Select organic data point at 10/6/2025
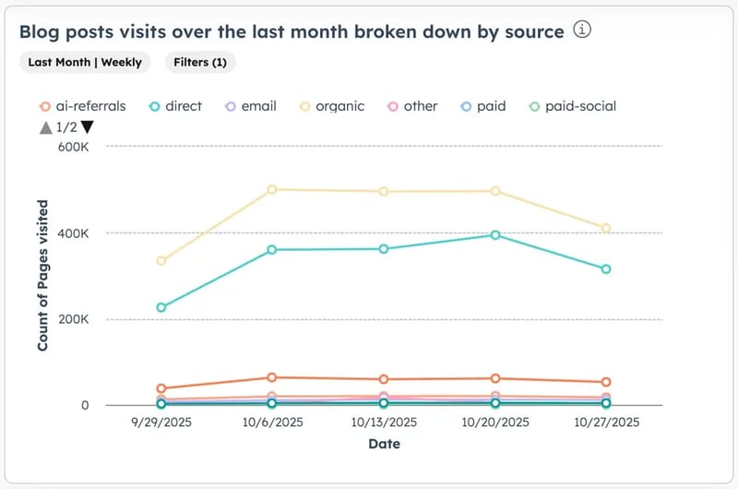738x489 pixels. click(271, 189)
